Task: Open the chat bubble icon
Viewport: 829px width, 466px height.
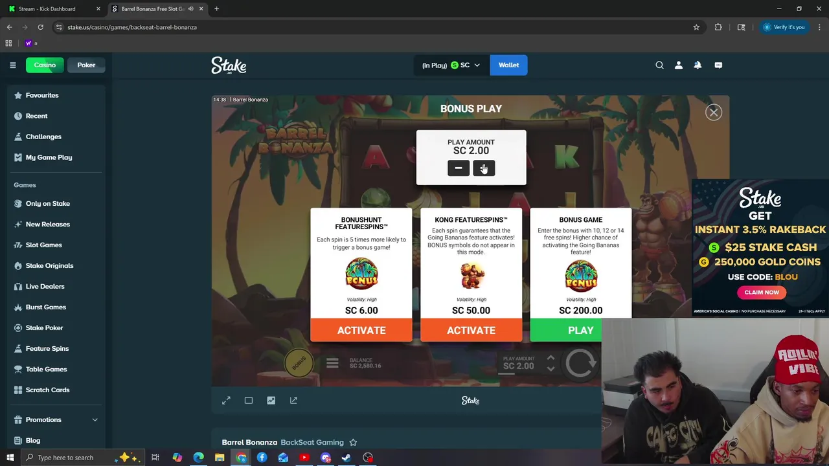Action: point(718,65)
